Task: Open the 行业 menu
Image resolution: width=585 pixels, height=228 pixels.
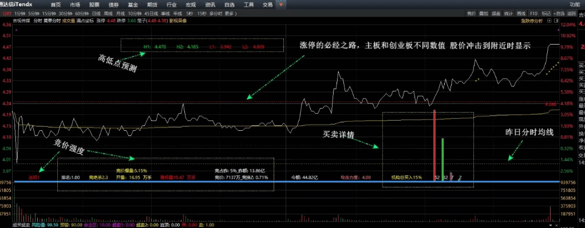Action: [171, 5]
